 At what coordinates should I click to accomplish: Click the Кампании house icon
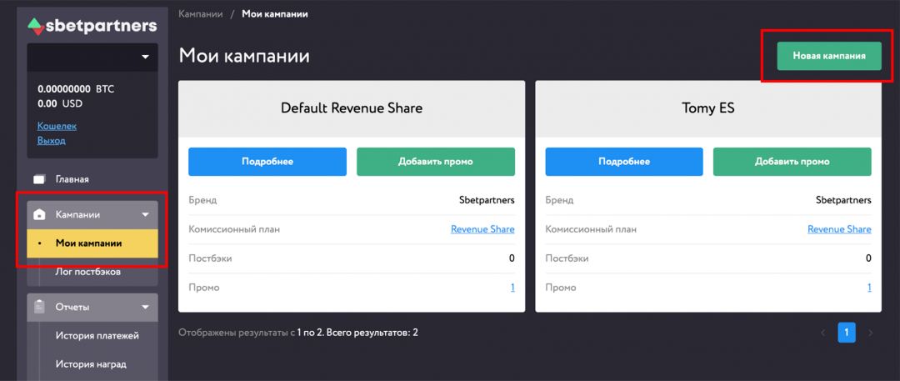[39, 214]
